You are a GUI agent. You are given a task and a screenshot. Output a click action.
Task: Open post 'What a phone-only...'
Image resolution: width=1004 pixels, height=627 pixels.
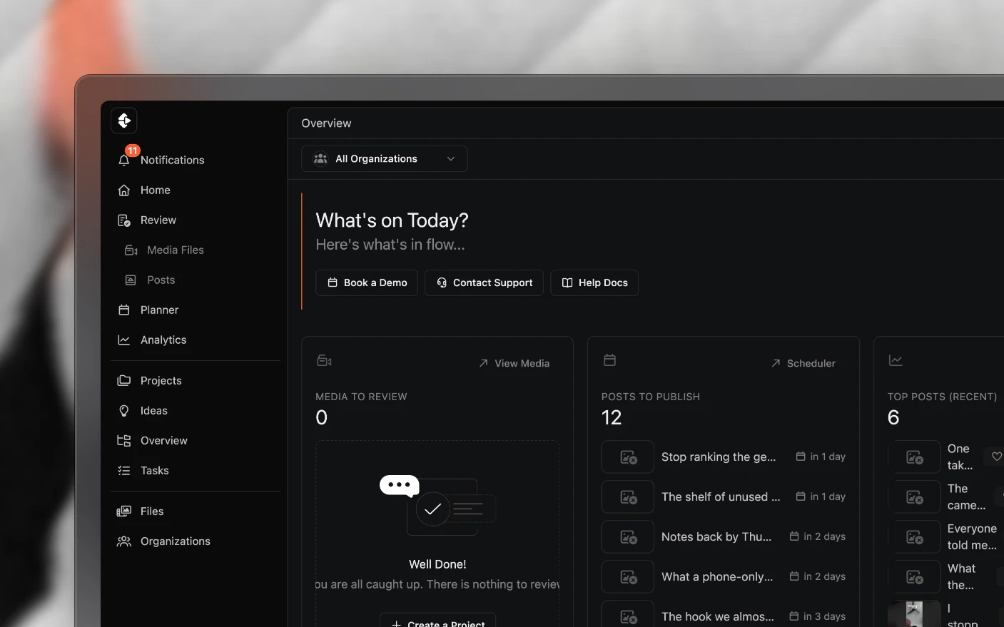click(x=717, y=577)
